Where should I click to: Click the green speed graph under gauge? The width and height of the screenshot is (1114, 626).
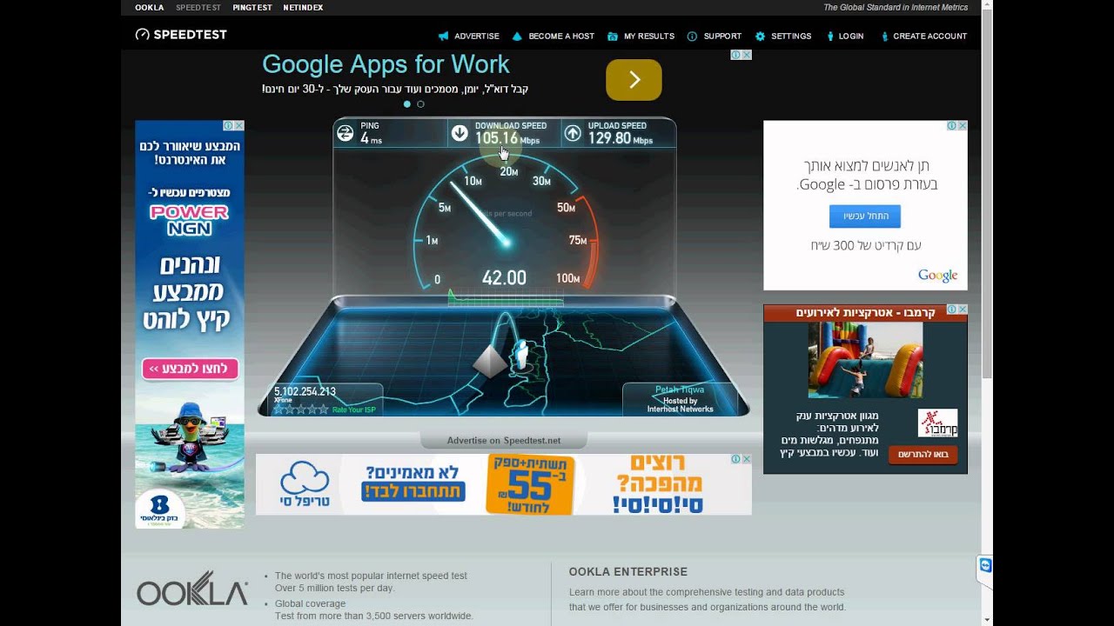click(505, 297)
